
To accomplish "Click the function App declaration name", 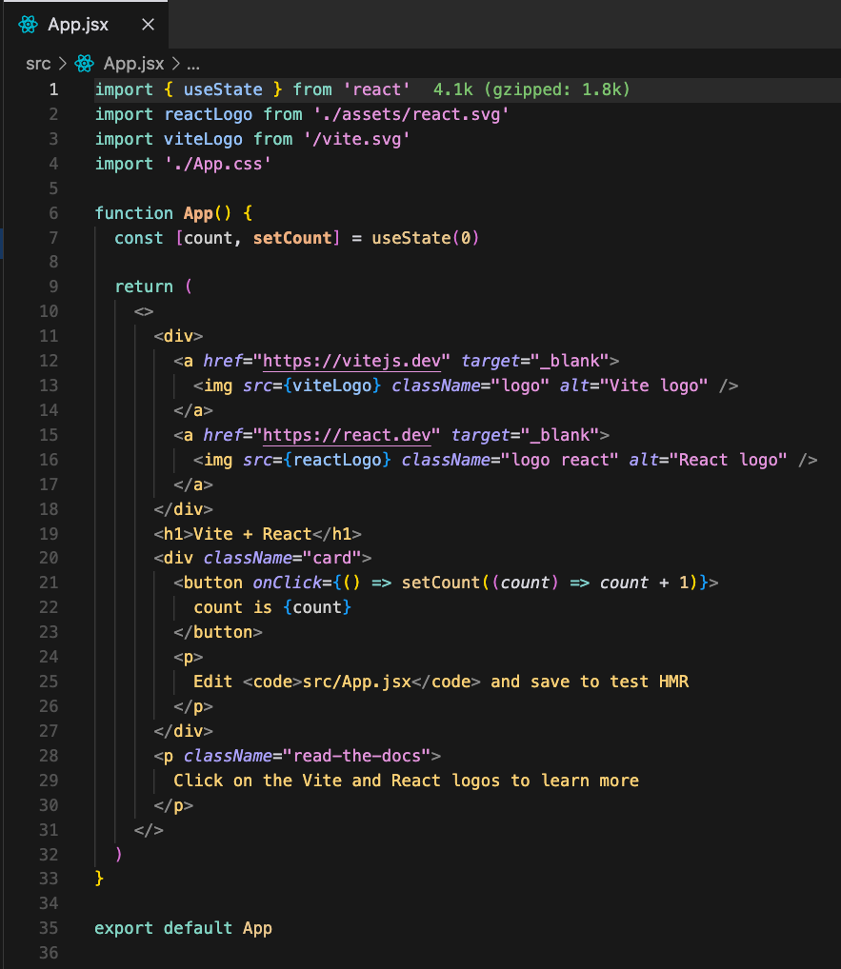I will pyautogui.click(x=198, y=213).
